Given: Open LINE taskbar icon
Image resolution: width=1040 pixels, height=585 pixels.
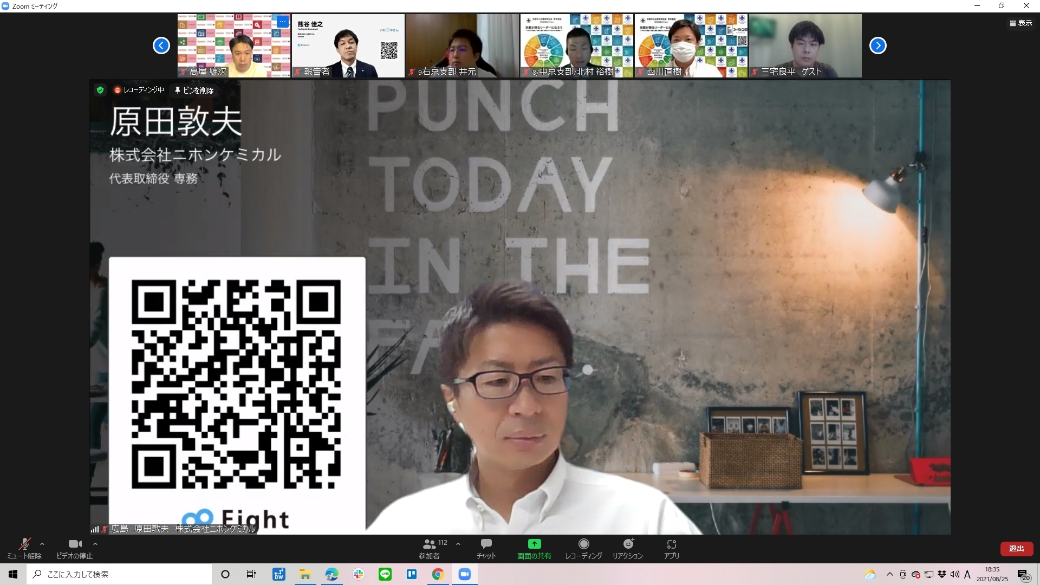Looking at the screenshot, I should [x=385, y=574].
